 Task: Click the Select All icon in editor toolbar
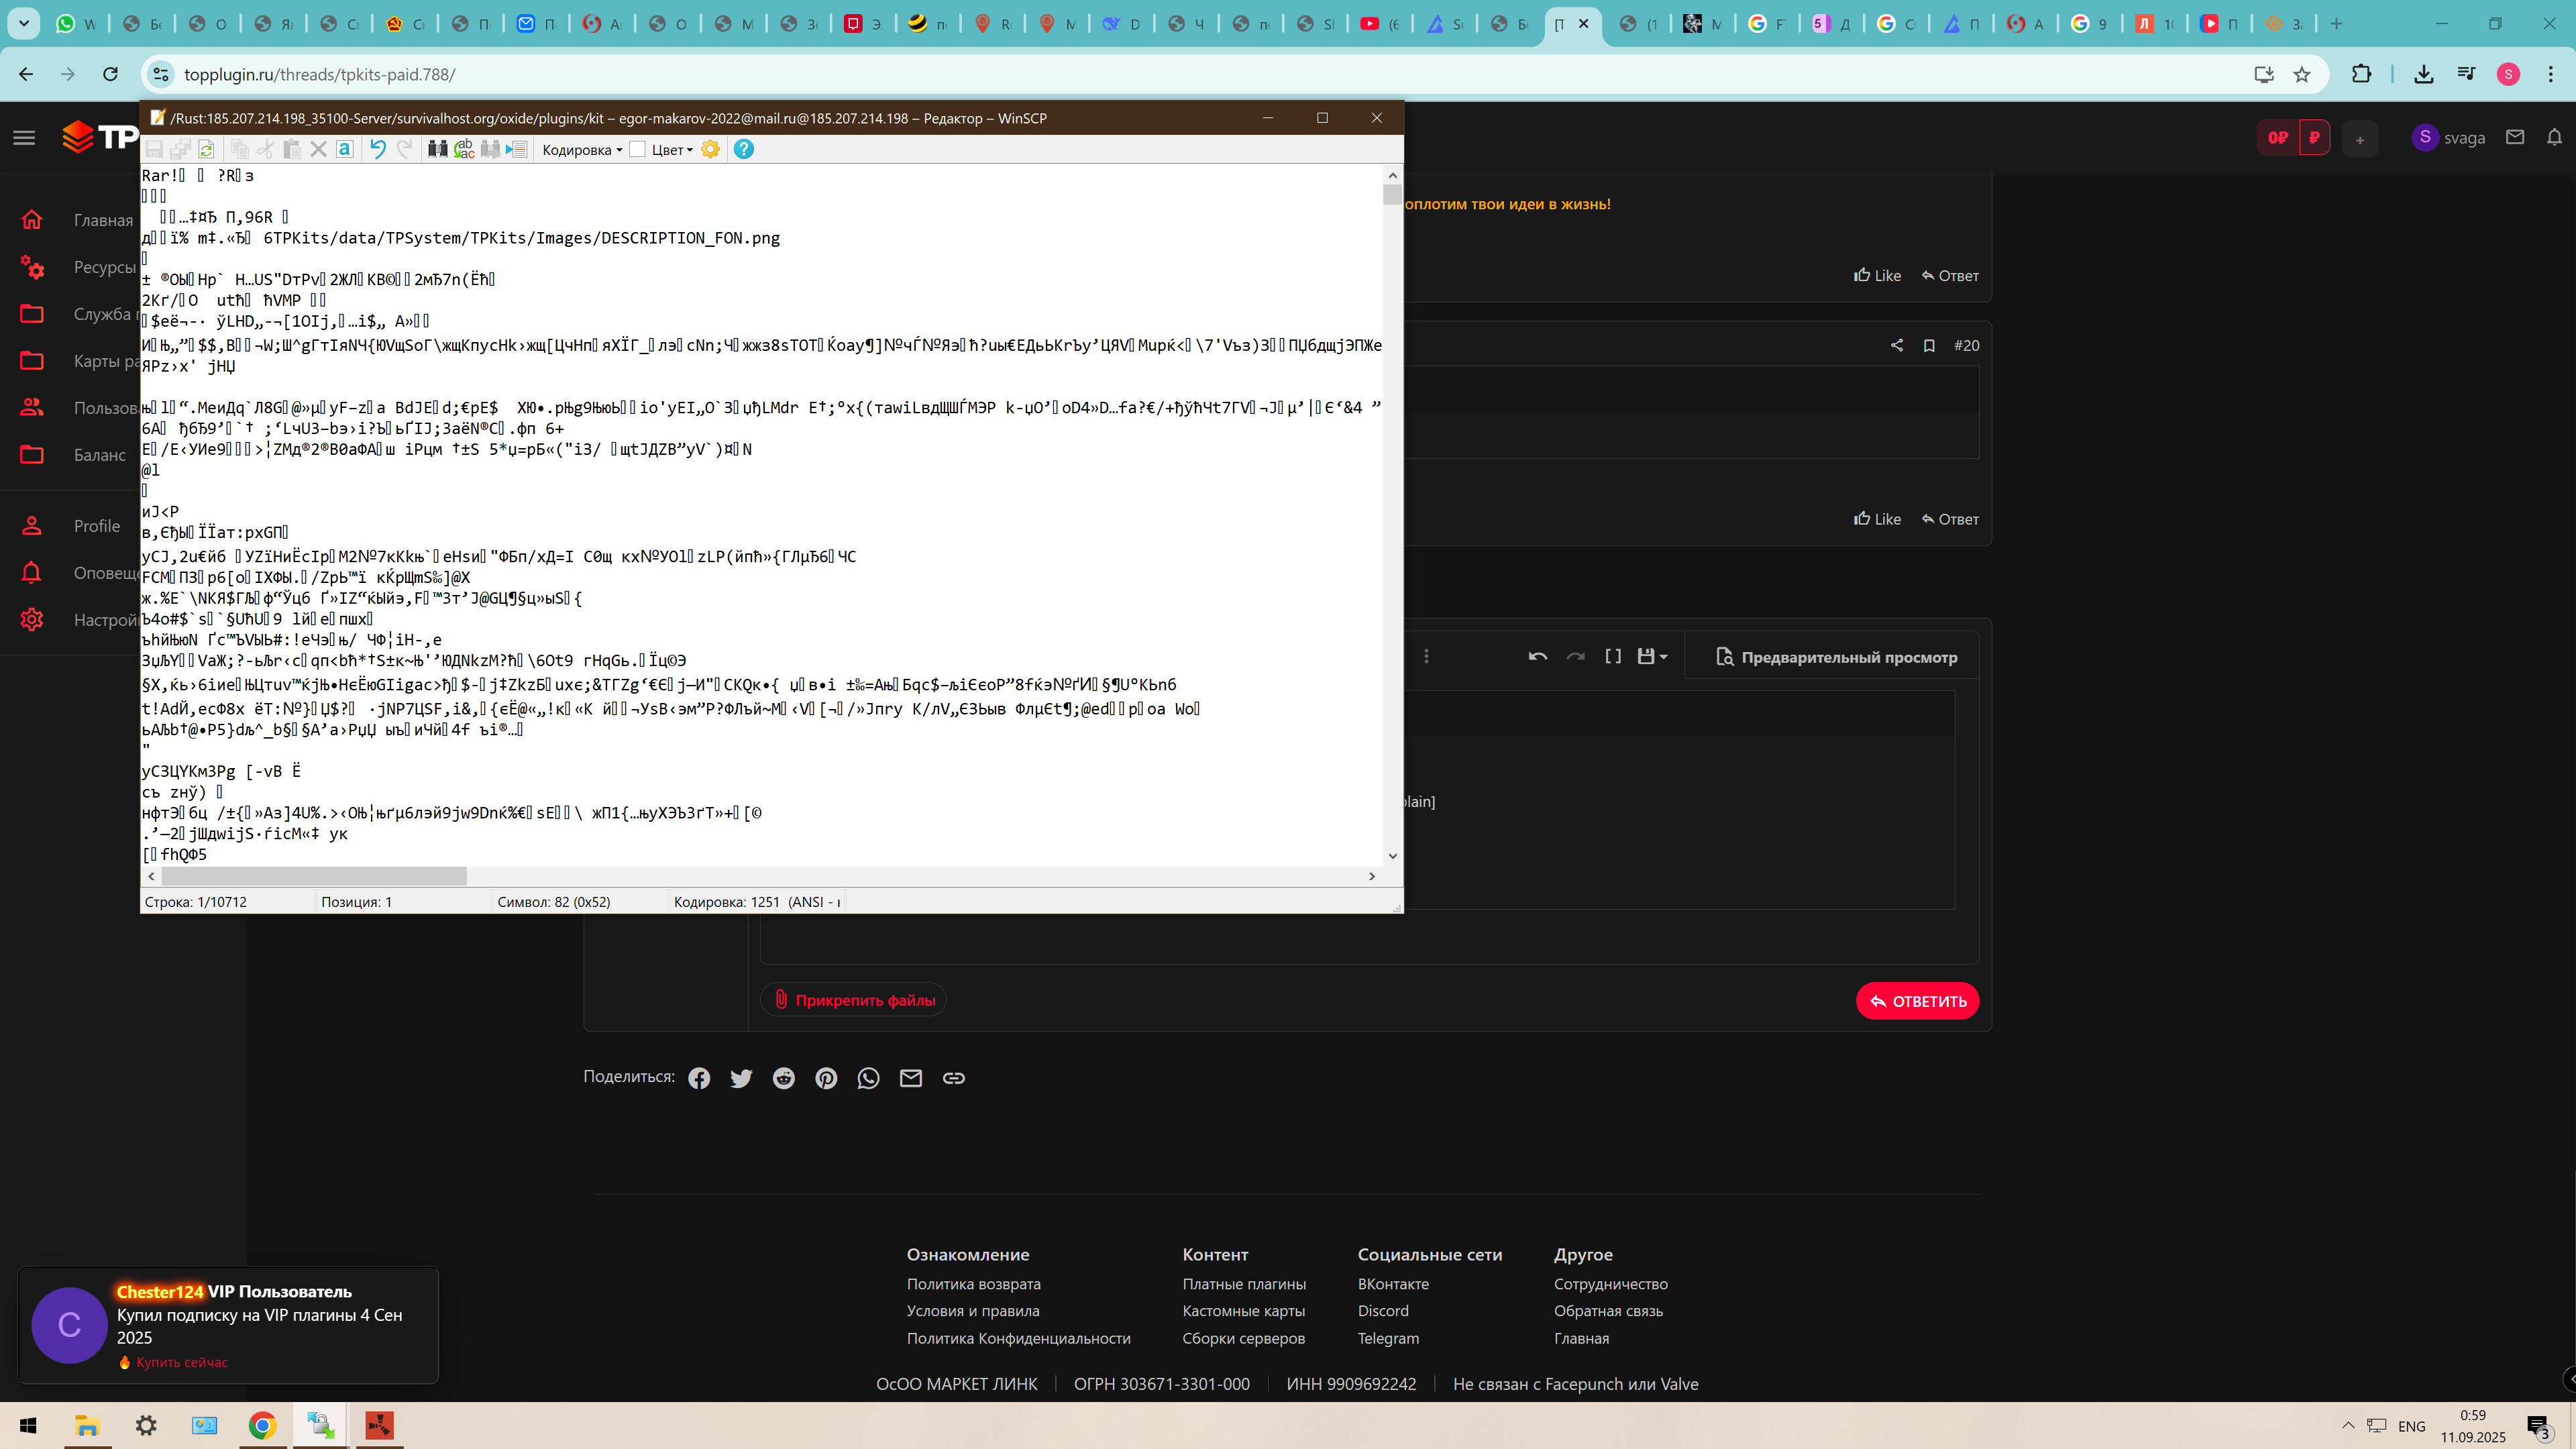344,149
